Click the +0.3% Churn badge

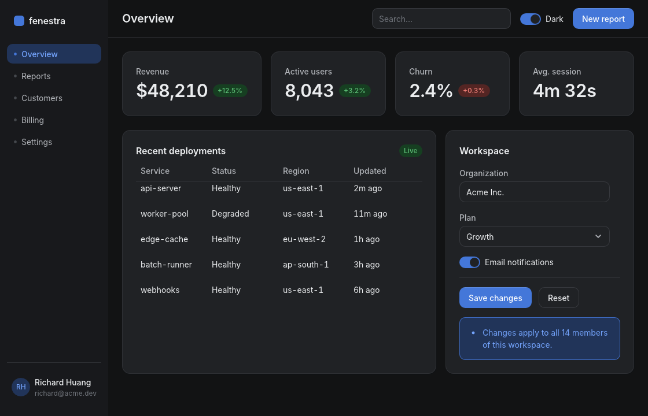click(x=474, y=90)
